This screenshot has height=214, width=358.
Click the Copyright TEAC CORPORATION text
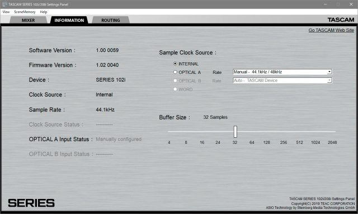[x=323, y=203]
